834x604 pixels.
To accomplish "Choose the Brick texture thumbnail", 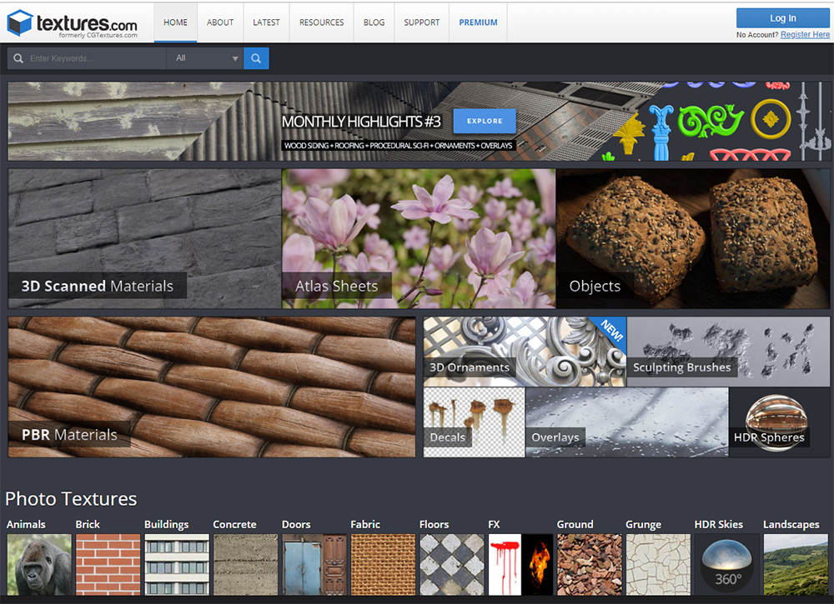I will pyautogui.click(x=108, y=564).
